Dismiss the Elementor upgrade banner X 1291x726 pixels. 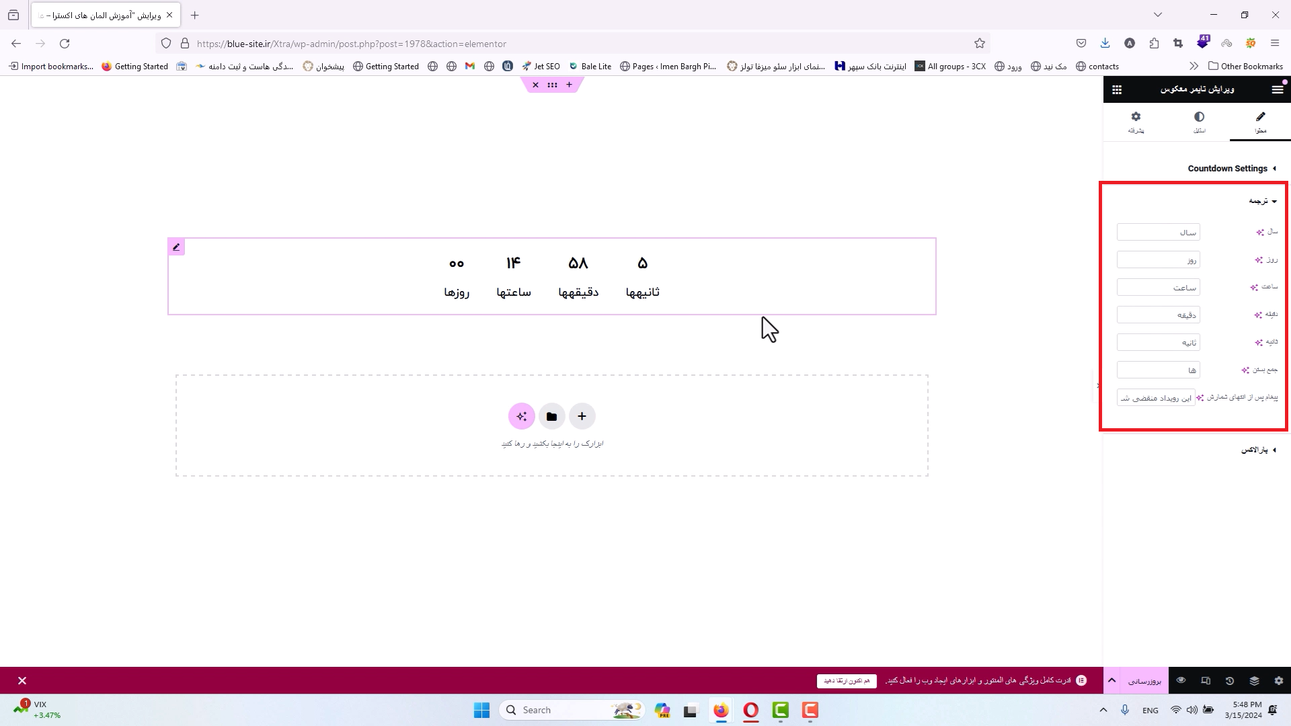pos(22,680)
